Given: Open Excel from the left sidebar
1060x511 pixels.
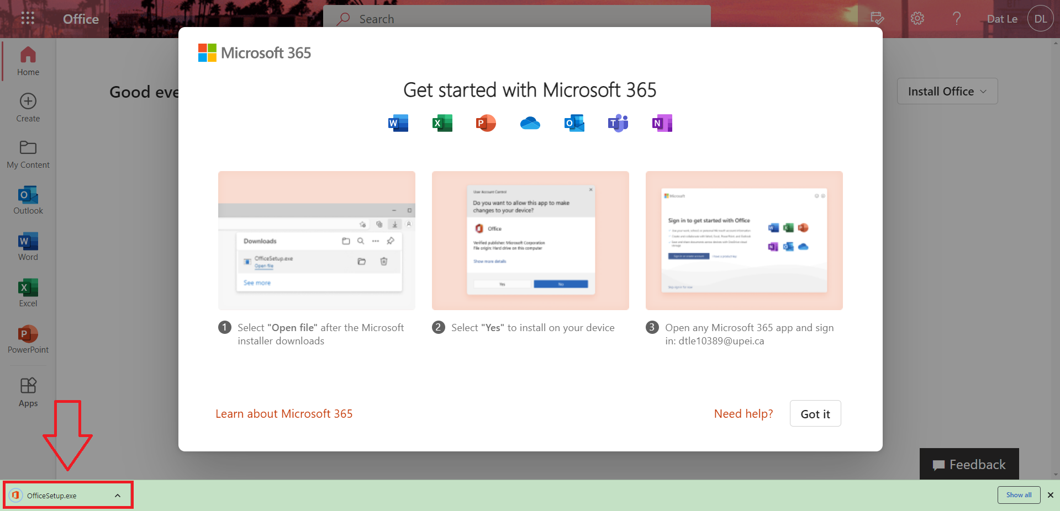Looking at the screenshot, I should (27, 292).
